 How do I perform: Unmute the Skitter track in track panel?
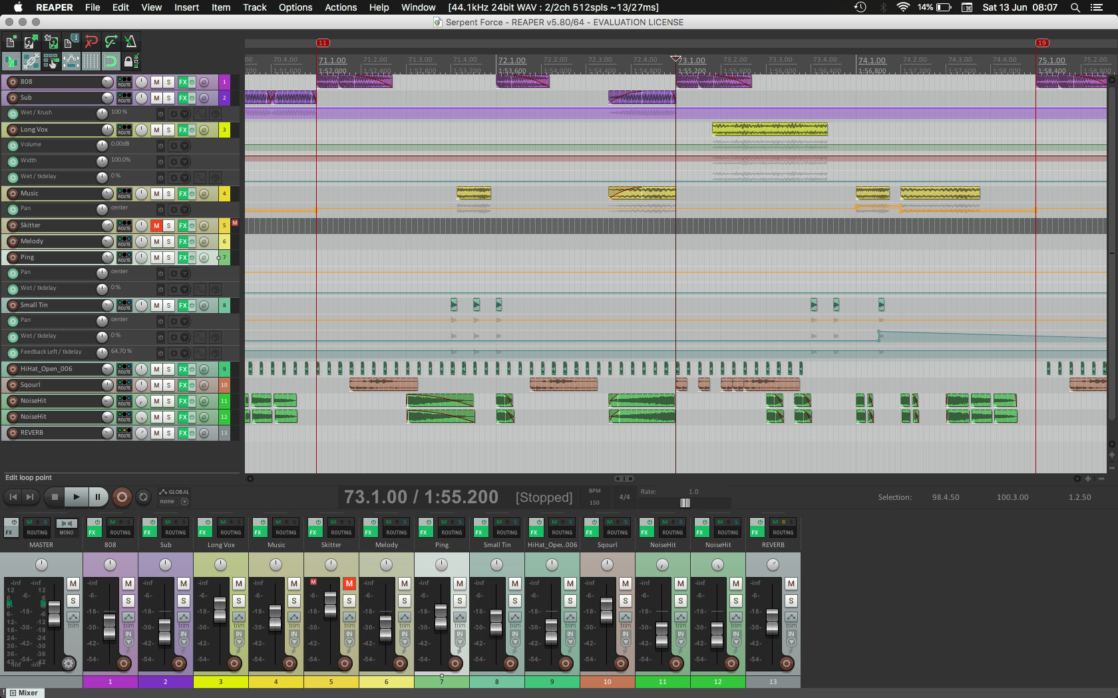click(156, 225)
